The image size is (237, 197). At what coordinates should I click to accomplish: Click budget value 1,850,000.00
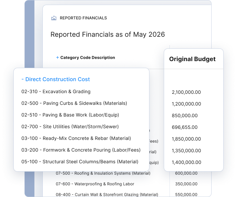[187, 139]
